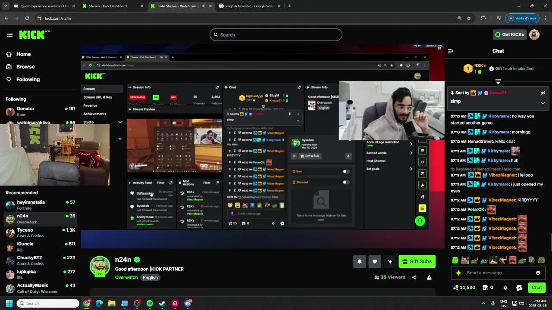Hide the pinned message with the eye-slash icon
The image size is (552, 310).
pos(543,93)
